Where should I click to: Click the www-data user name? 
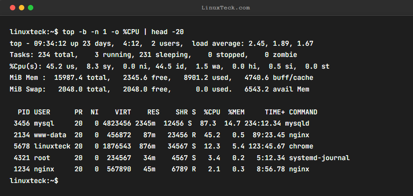(50, 135)
